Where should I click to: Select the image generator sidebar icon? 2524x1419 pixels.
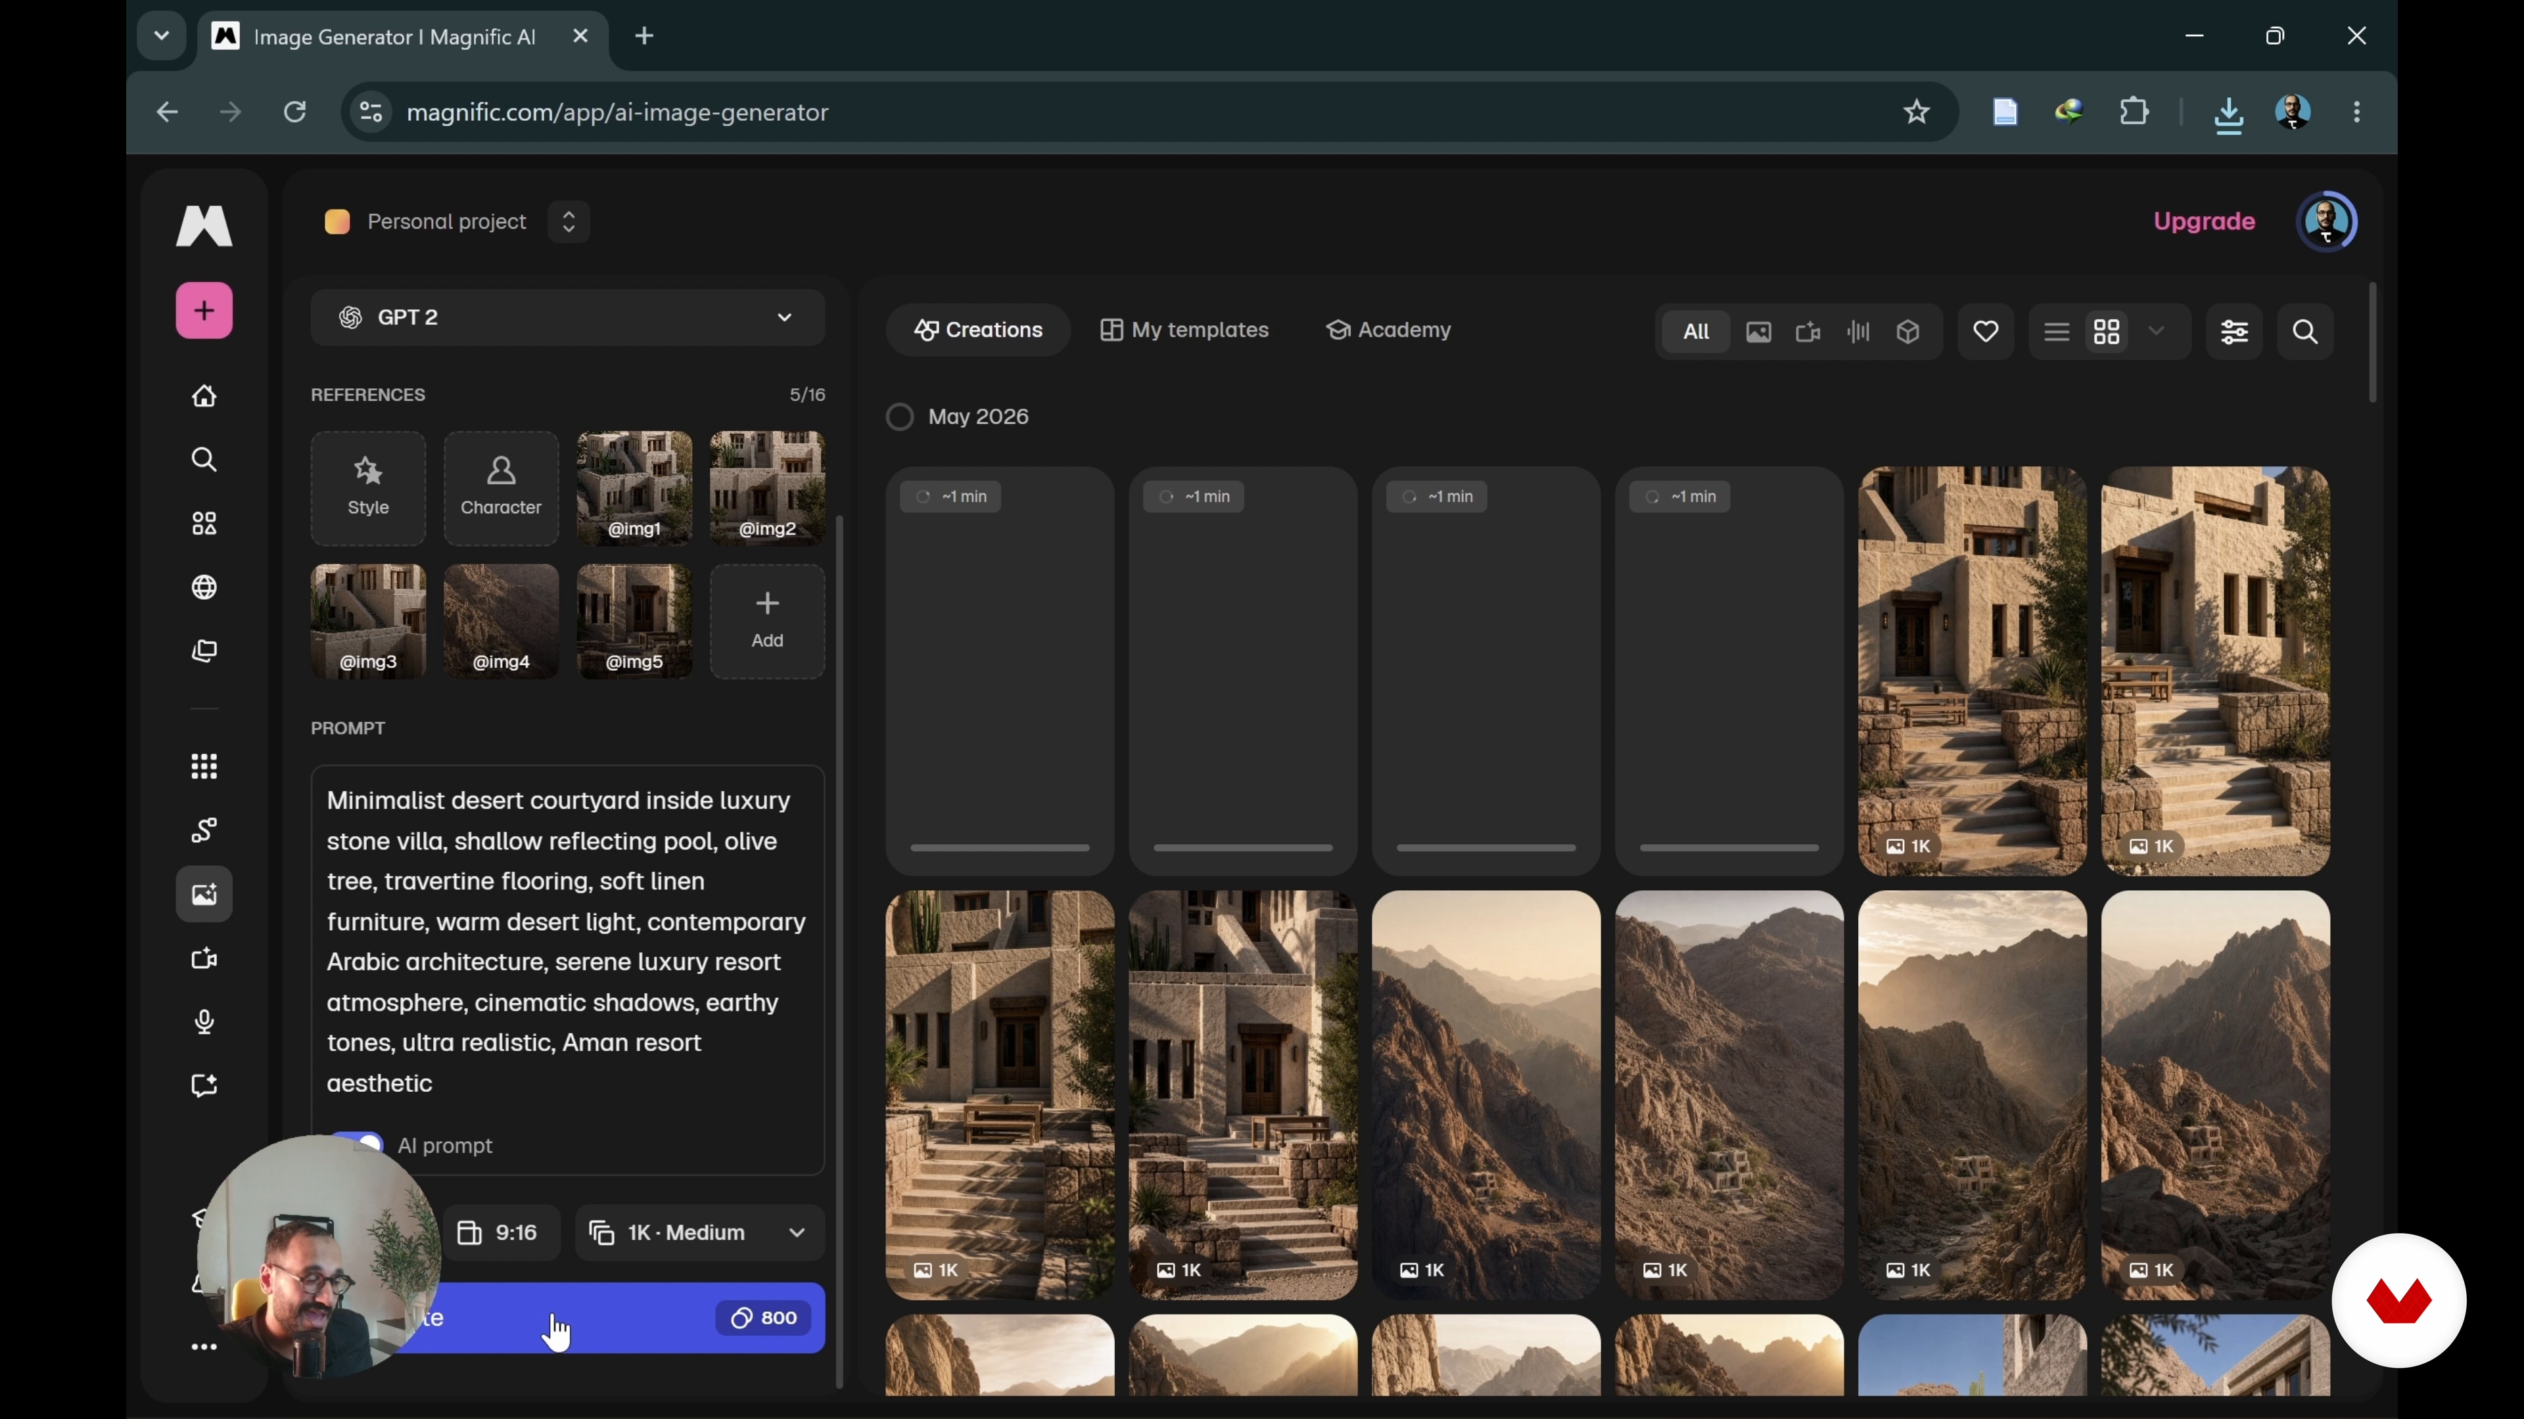[204, 894]
